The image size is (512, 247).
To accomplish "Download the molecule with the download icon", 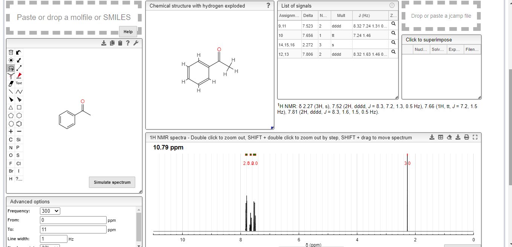I will coord(104,43).
